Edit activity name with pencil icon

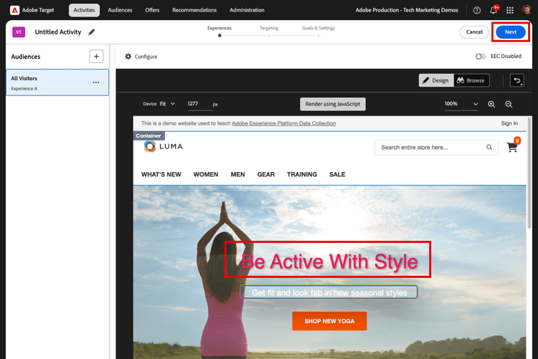pos(91,32)
